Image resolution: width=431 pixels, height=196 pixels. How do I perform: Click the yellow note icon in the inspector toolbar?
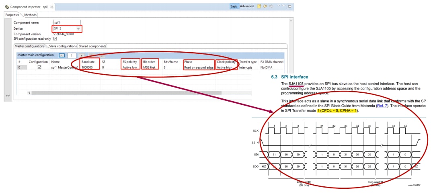pyautogui.click(x=259, y=6)
